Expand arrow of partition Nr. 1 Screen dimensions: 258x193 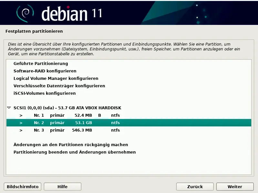[x=21, y=115]
